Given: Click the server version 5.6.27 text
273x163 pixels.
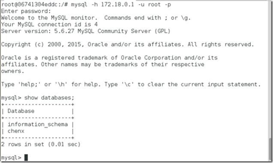Looking at the screenshot, I should click(x=64, y=31).
